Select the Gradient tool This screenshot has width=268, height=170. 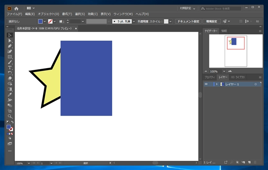click(x=10, y=89)
